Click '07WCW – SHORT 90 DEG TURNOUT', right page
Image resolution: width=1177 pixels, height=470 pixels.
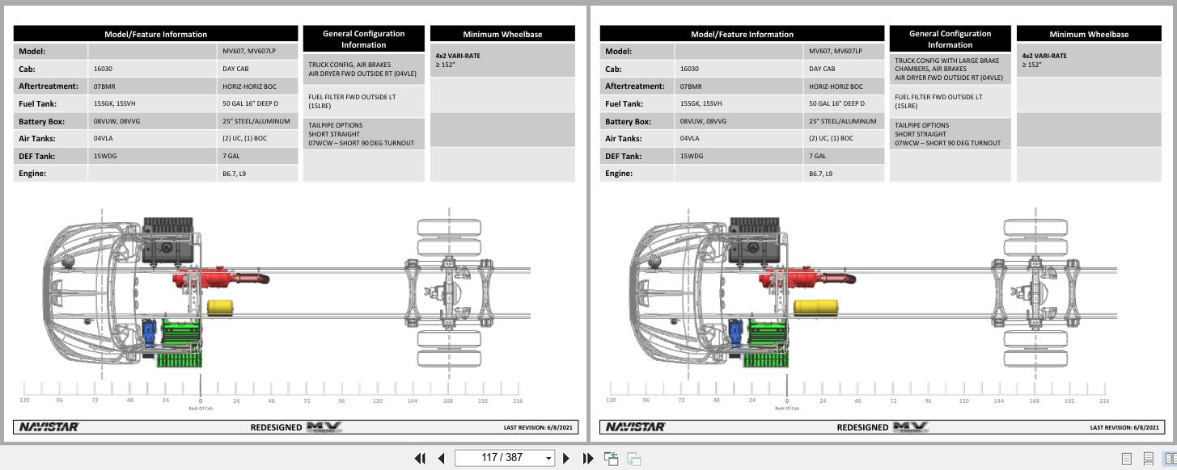point(947,143)
